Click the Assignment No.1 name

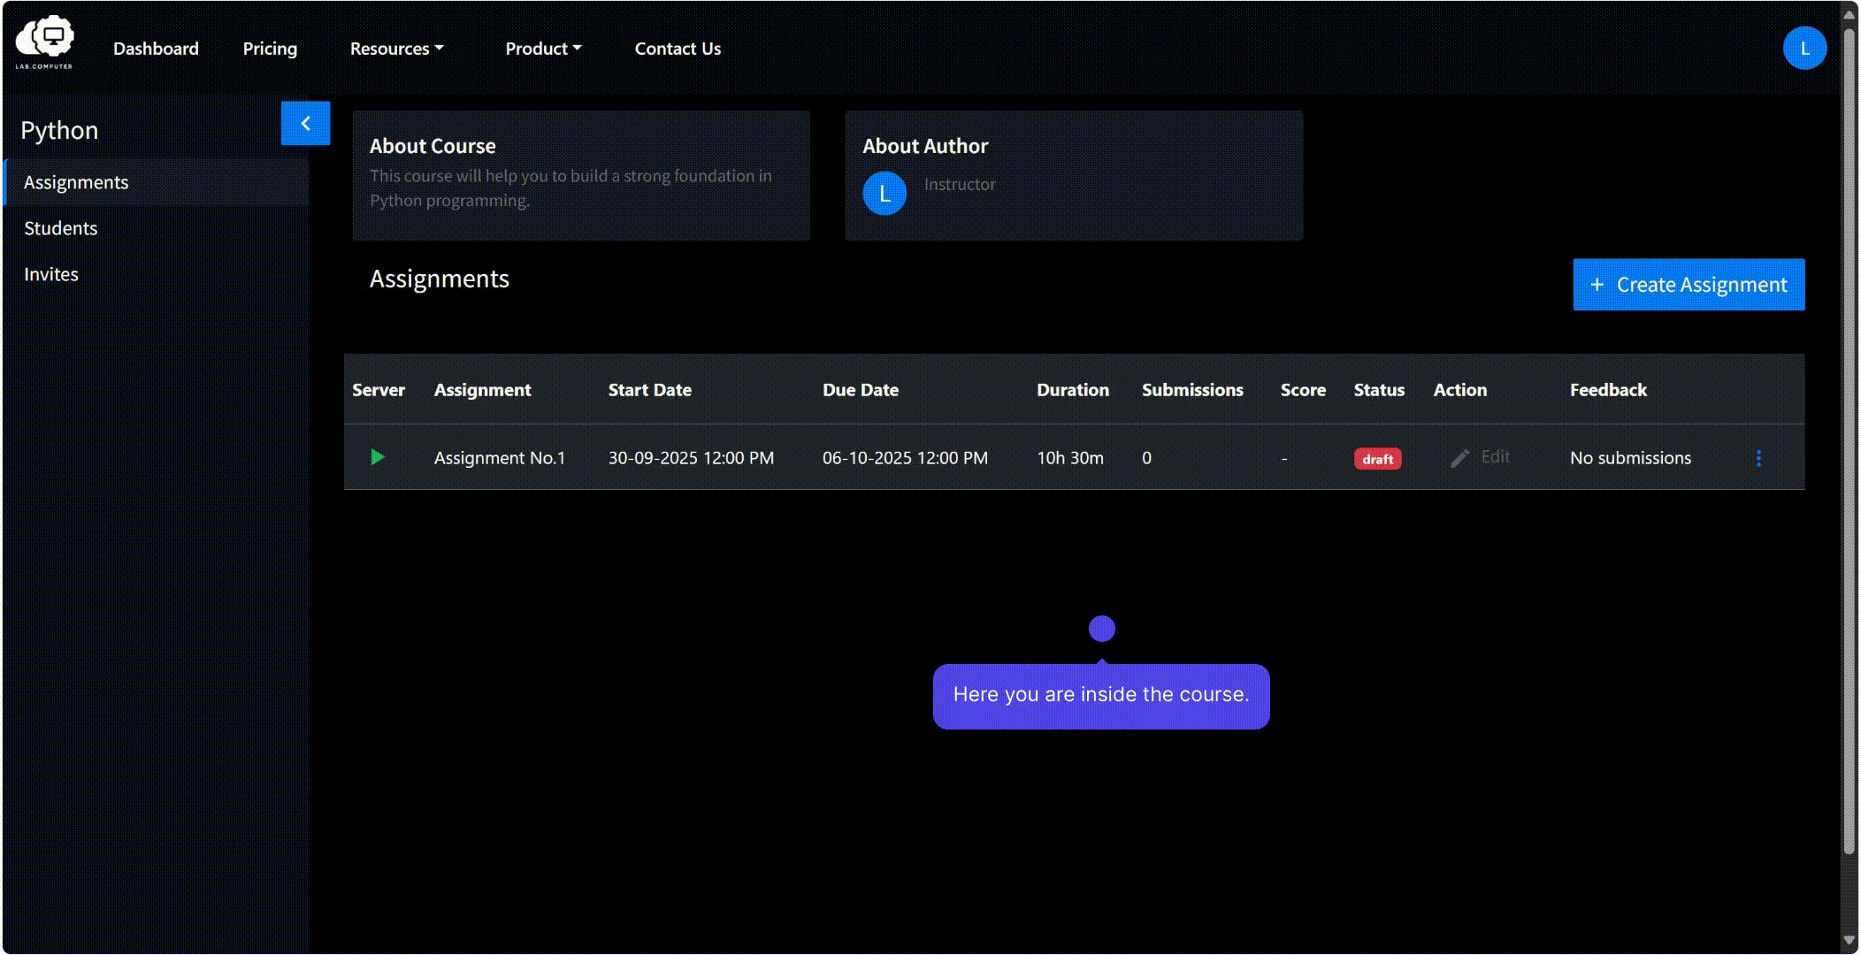[x=499, y=458]
